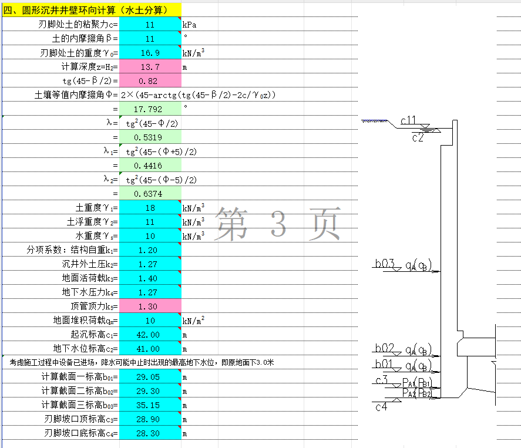Click the b01 elevation marker in the diagram
The width and height of the screenshot is (521, 448).
(384, 364)
